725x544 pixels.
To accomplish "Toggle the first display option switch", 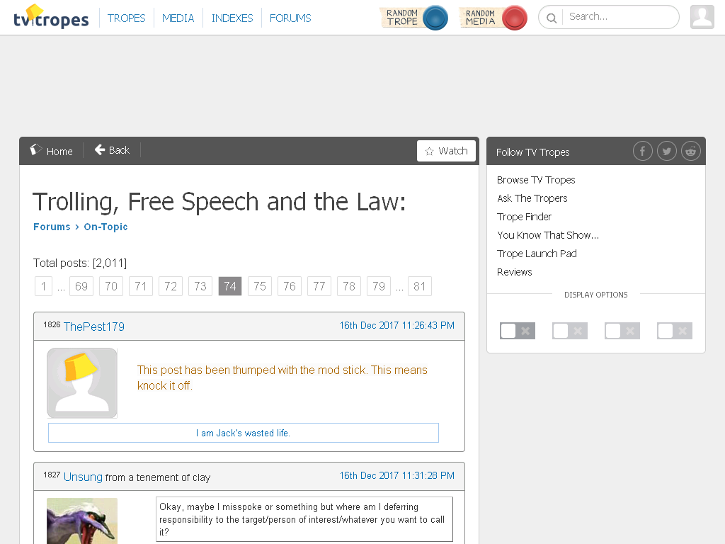I will (x=518, y=331).
